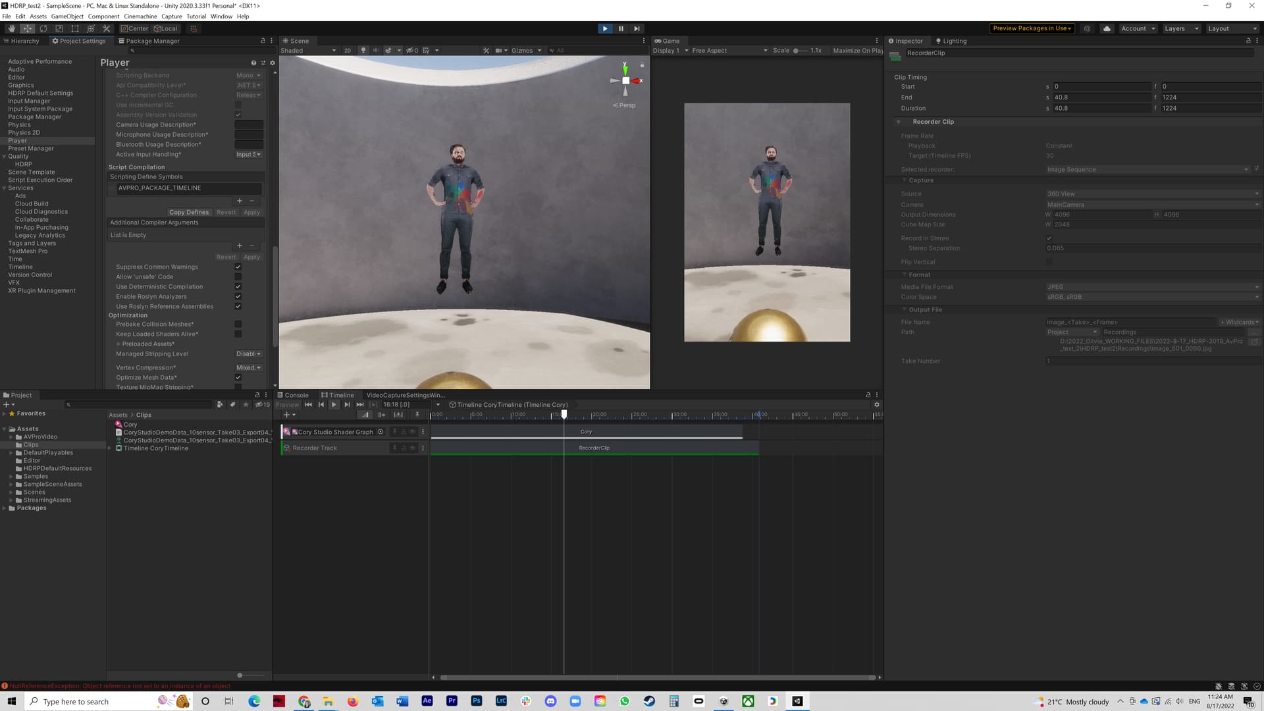The width and height of the screenshot is (1264, 711).
Task: Click the cloud services icon
Action: click(1107, 28)
